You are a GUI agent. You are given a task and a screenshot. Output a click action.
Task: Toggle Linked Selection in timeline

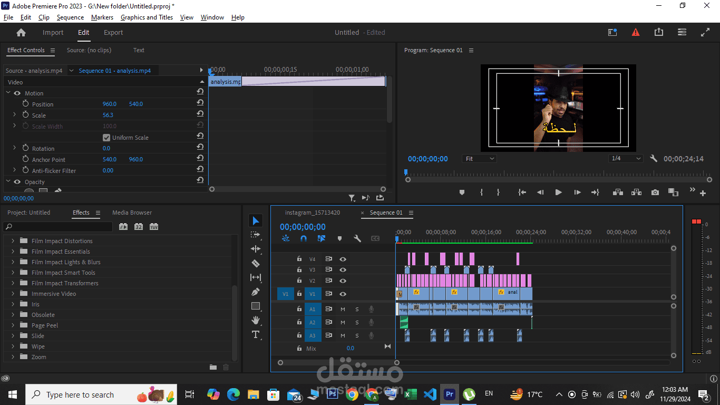(x=322, y=238)
